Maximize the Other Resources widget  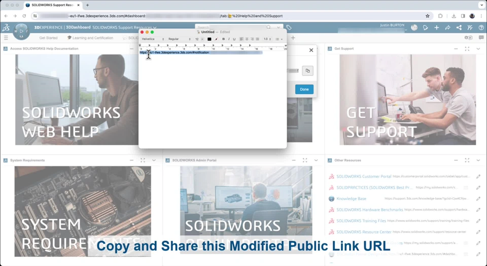[x=467, y=160]
